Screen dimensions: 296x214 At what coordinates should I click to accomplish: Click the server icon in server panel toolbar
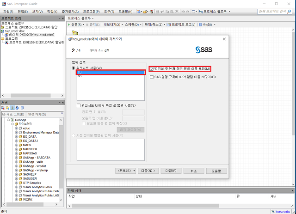12,108
